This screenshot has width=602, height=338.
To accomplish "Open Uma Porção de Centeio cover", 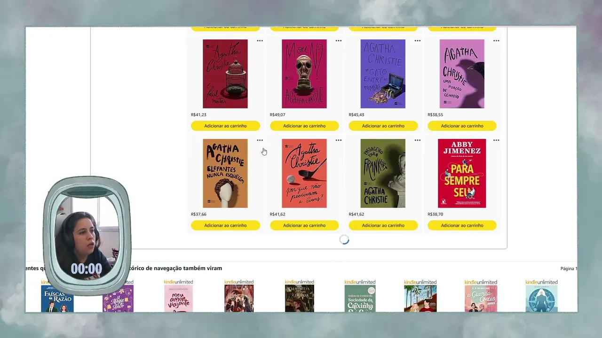I will 462,74.
